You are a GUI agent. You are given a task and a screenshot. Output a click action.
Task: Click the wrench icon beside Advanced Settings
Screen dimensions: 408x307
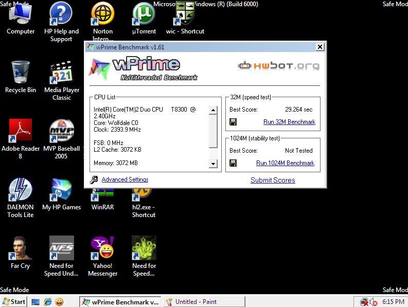[x=94, y=179]
